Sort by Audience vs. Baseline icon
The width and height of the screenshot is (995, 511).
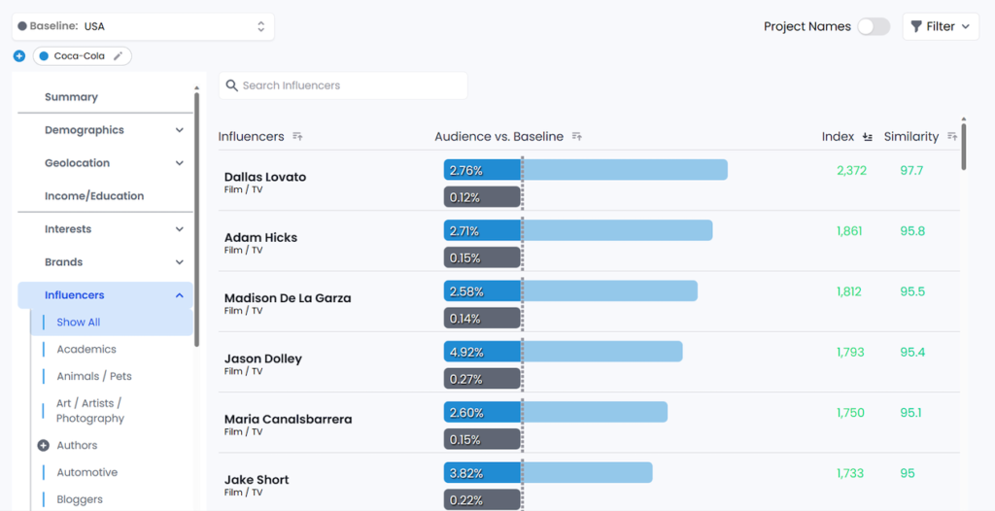point(577,136)
